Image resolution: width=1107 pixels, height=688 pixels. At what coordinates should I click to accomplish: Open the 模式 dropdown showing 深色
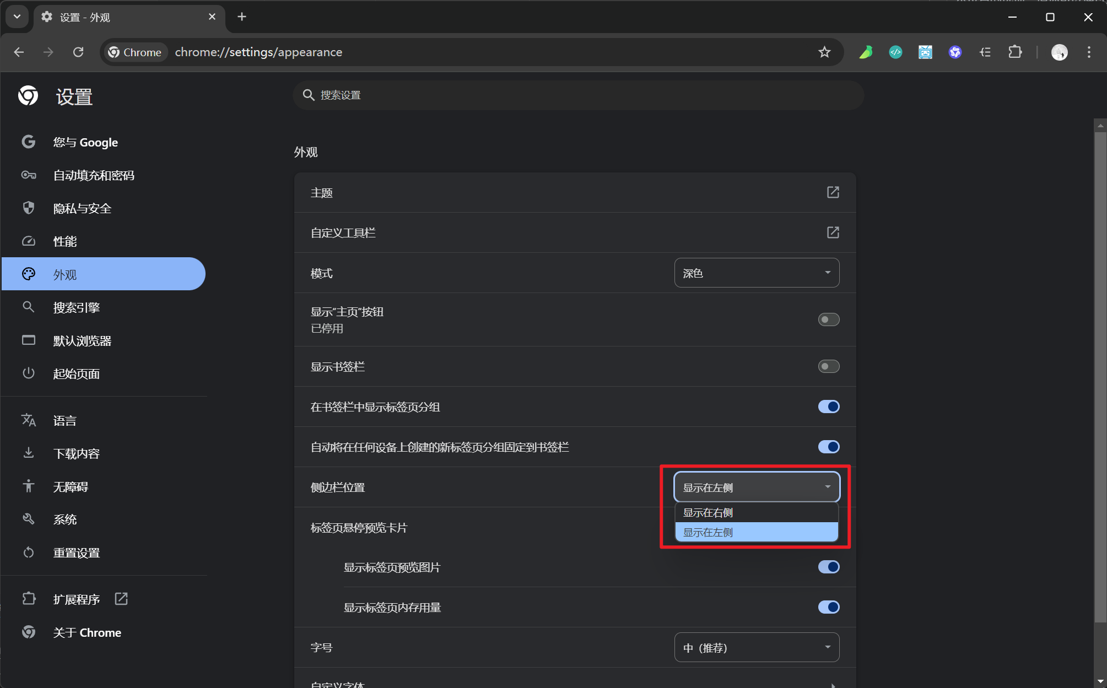point(756,273)
